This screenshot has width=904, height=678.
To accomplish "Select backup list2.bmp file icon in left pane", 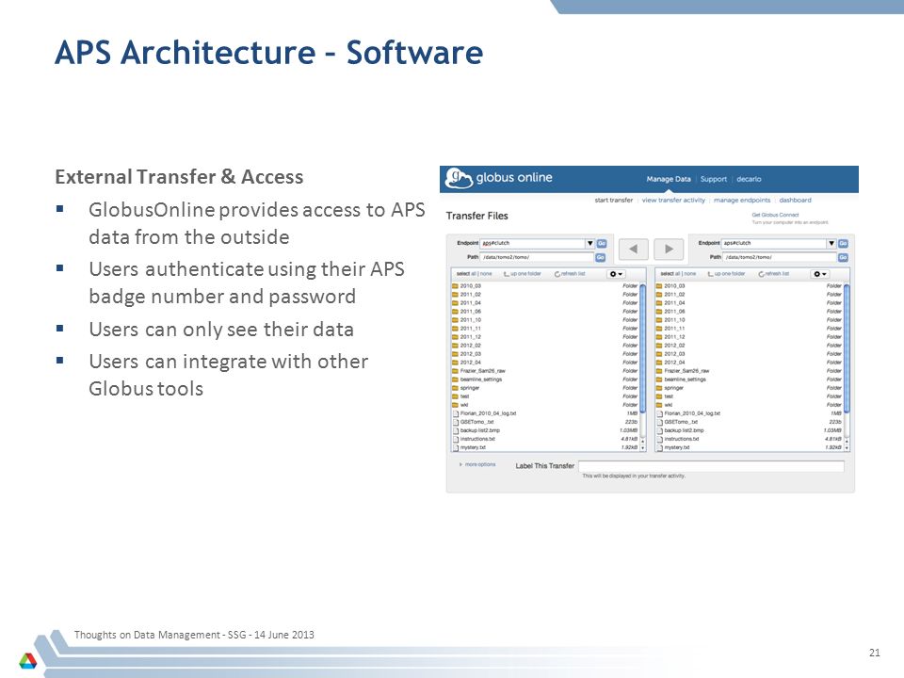I will (456, 430).
